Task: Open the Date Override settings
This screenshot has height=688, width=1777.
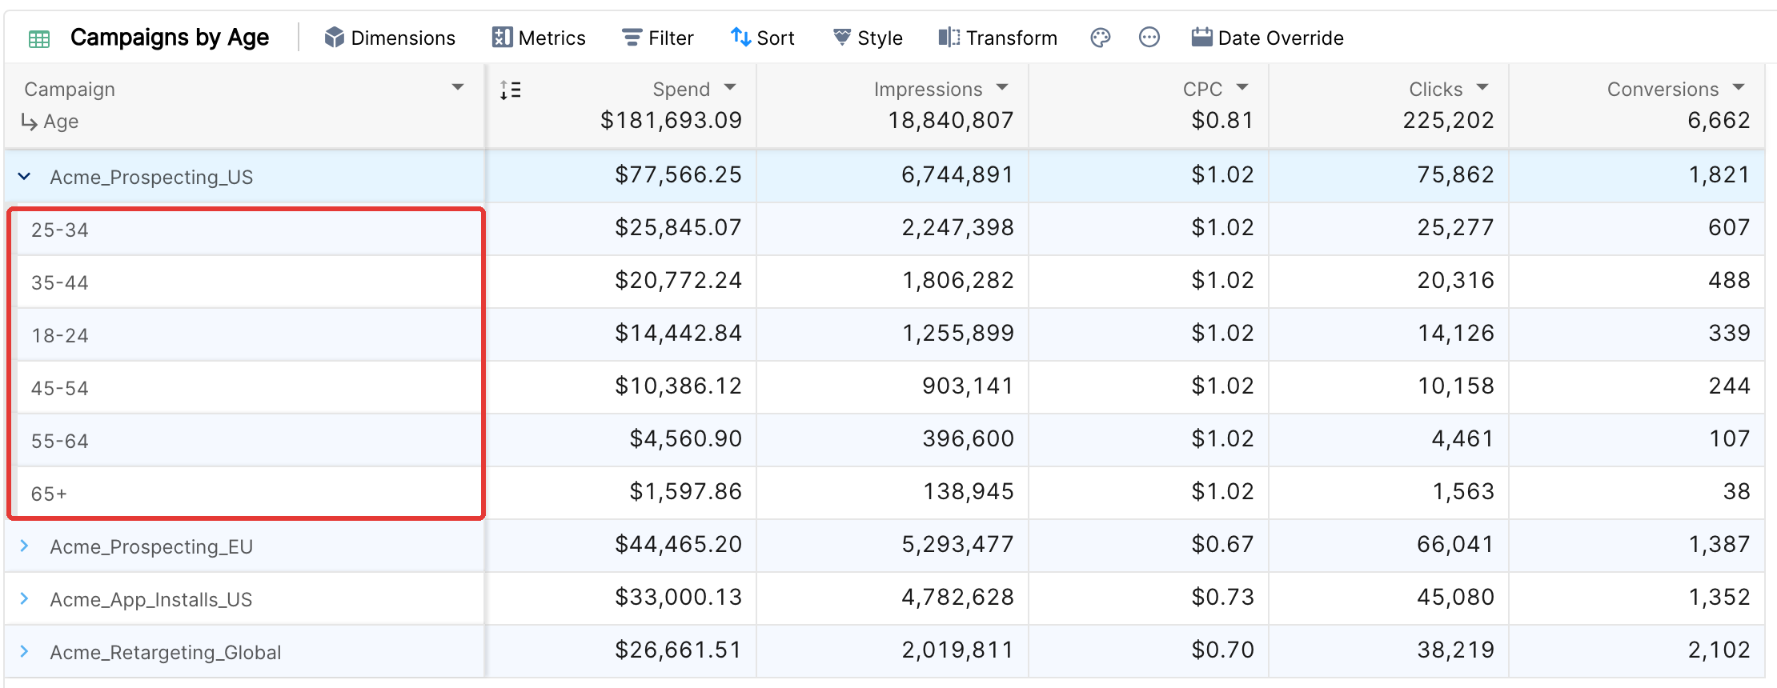Action: coord(1267,38)
